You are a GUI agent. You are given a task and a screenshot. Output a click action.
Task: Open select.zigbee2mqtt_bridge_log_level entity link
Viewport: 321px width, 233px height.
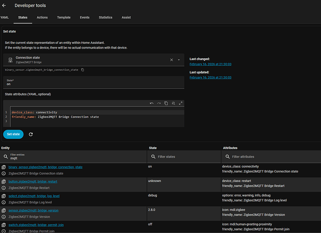(34, 196)
